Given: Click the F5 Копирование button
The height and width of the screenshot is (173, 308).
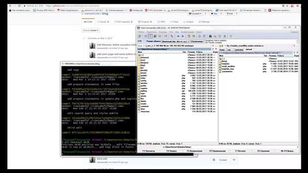Looking at the screenshot, I should (194, 151).
